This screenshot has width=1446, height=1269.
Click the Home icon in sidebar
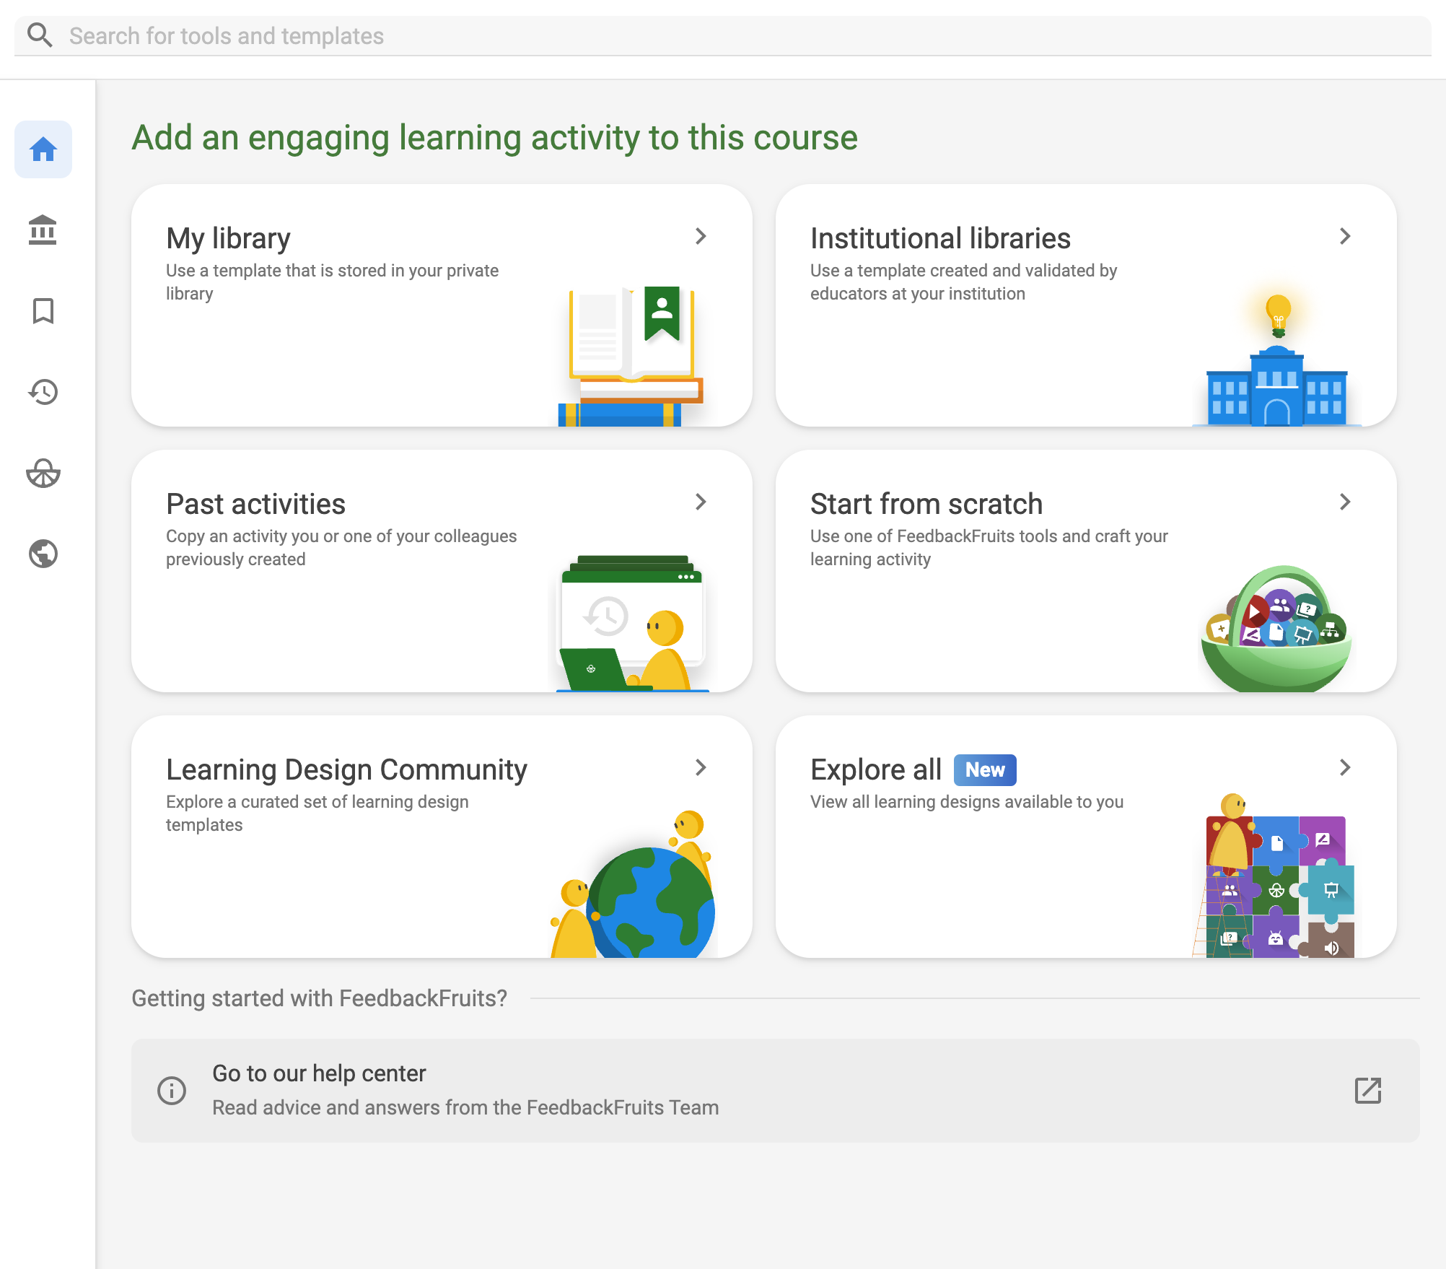[x=43, y=149]
